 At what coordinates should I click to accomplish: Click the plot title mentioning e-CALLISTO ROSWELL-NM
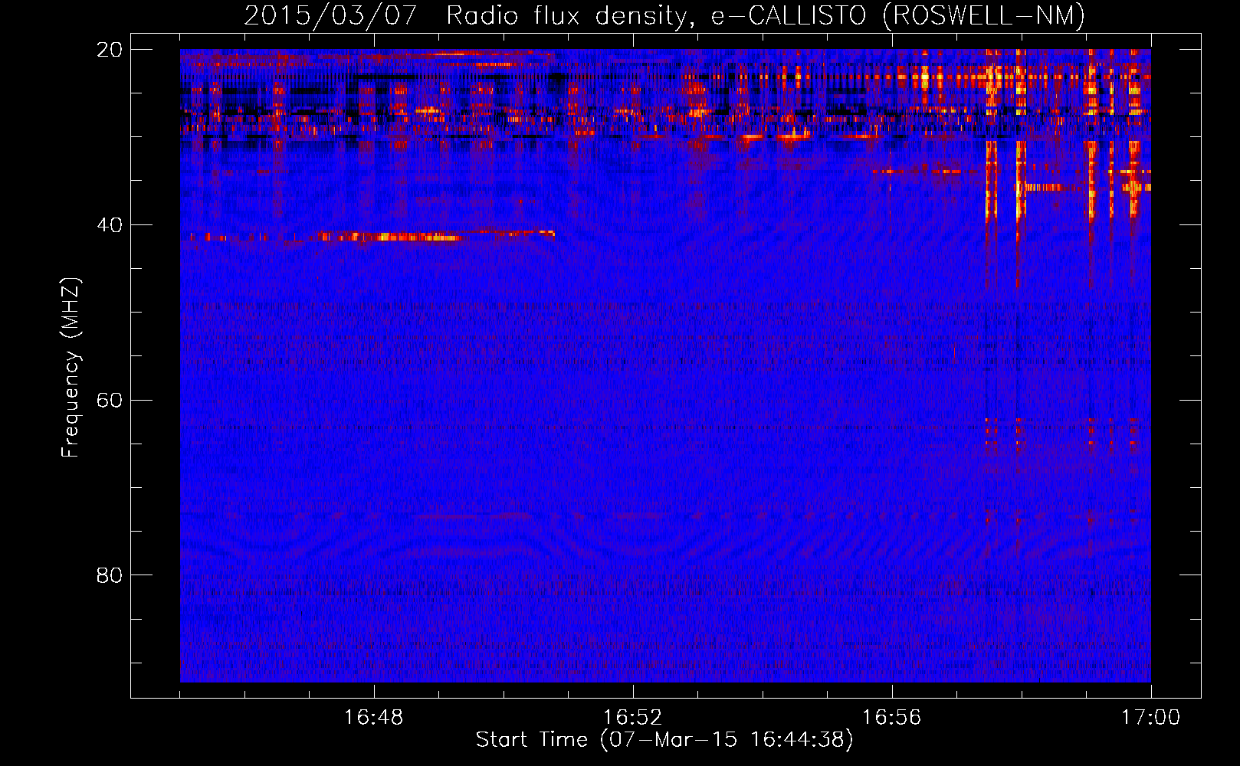click(664, 15)
